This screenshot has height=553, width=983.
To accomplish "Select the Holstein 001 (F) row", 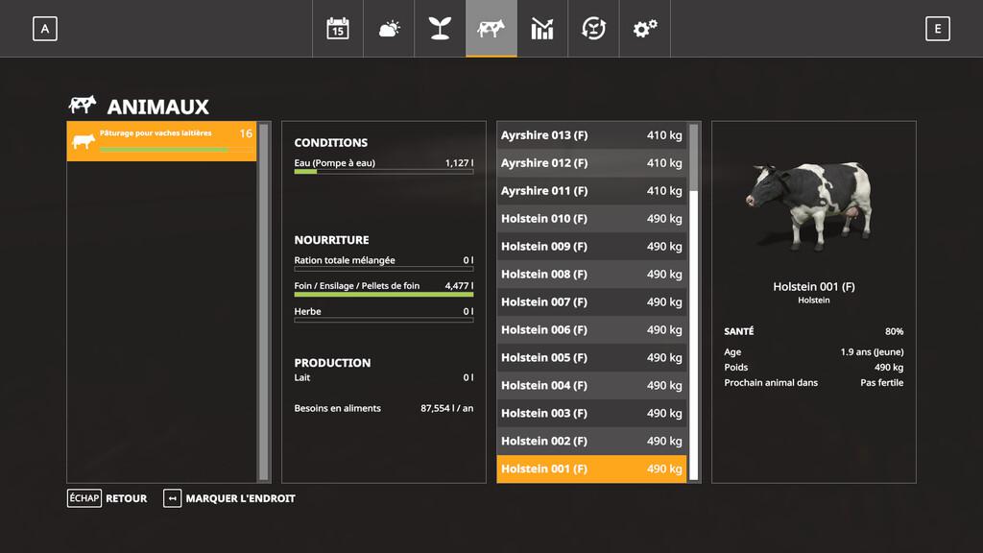I will point(590,469).
